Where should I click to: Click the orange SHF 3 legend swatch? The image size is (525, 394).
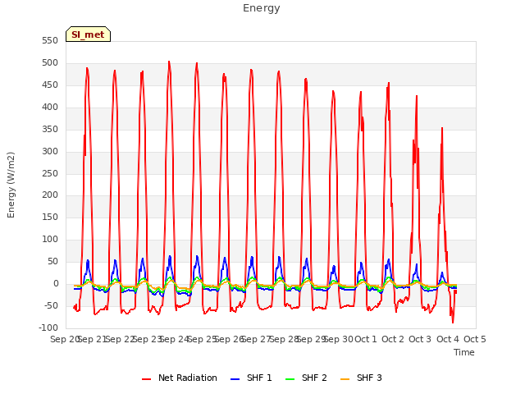(x=345, y=379)
